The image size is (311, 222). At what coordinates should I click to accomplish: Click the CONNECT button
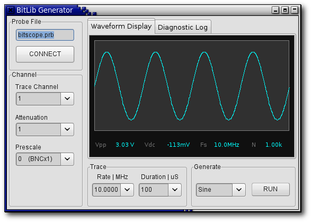45,54
